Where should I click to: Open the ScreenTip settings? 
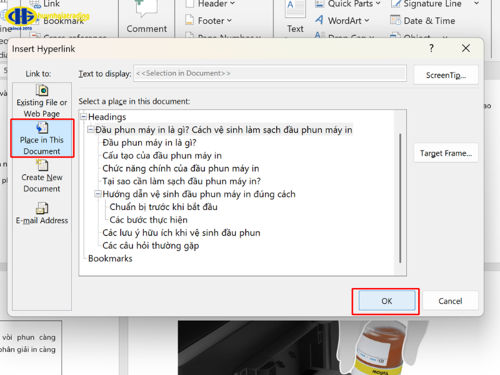pos(446,74)
